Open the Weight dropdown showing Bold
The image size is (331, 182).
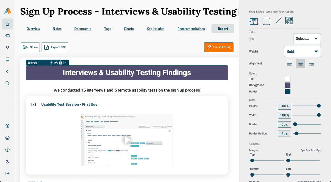tap(302, 52)
